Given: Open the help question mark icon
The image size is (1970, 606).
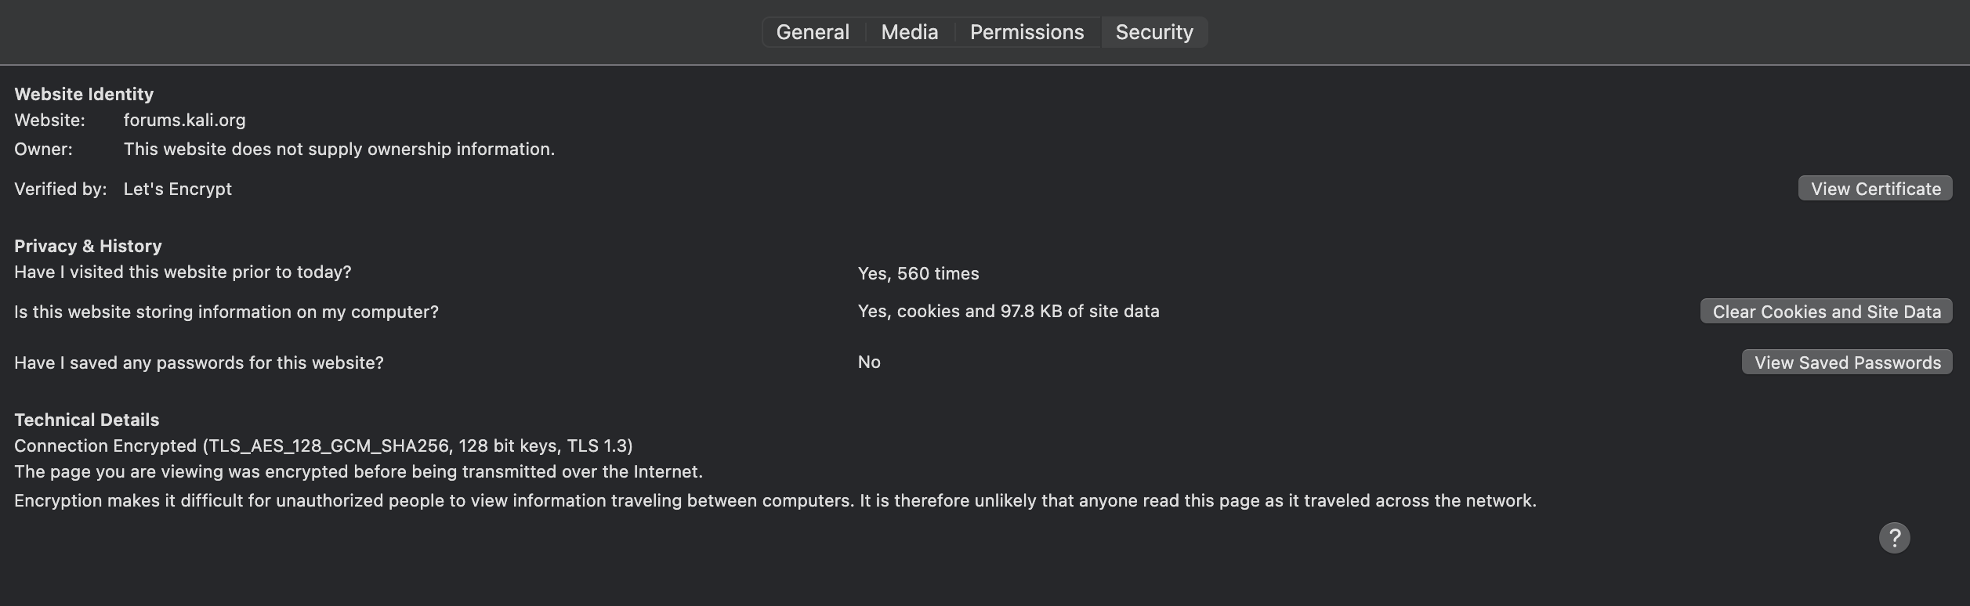Looking at the screenshot, I should pyautogui.click(x=1894, y=538).
